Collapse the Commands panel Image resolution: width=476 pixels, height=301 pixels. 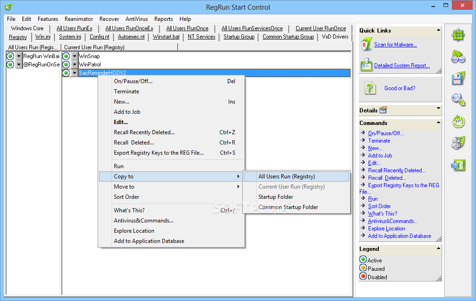pyautogui.click(x=438, y=122)
